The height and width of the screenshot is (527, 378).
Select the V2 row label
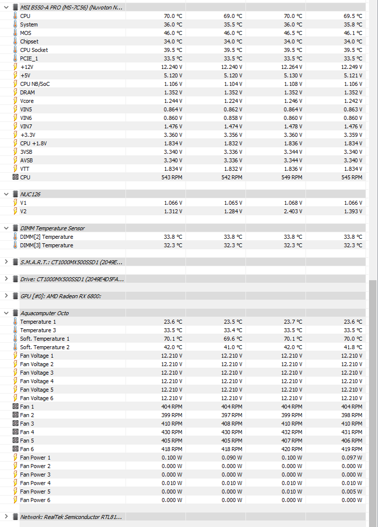pyautogui.click(x=23, y=211)
